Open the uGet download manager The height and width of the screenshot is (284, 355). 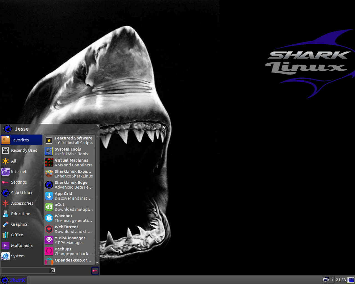[69, 207]
